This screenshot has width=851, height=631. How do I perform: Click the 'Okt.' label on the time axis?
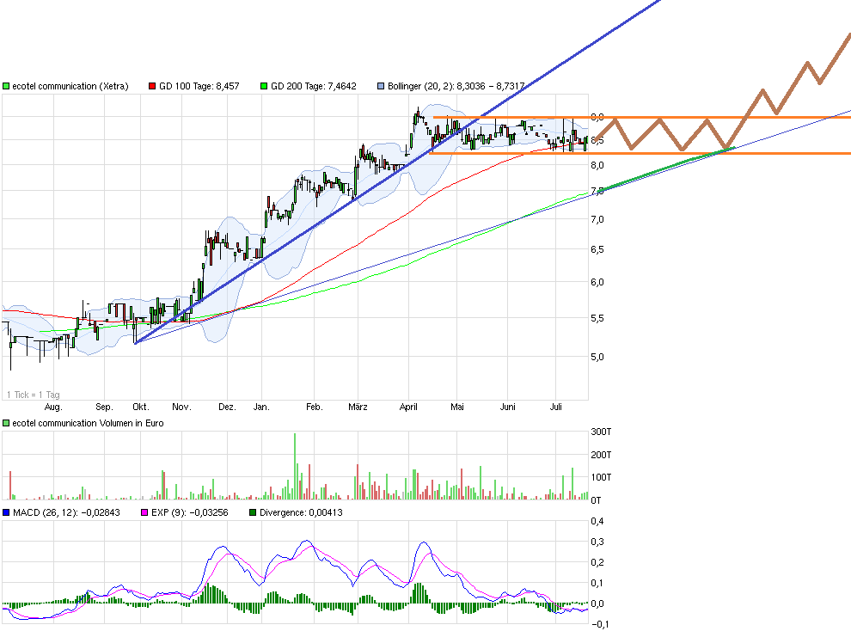pyautogui.click(x=141, y=407)
